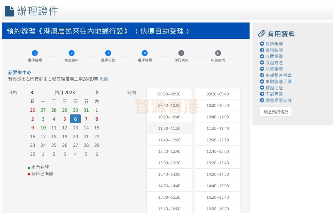Open the 收費標準 link
334x213 pixels.
pyautogui.click(x=274, y=56)
